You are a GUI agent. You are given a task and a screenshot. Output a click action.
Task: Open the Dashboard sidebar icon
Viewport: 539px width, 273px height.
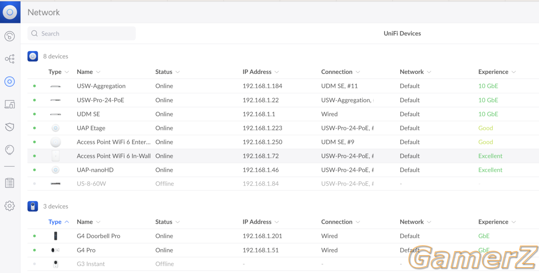(x=9, y=36)
